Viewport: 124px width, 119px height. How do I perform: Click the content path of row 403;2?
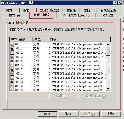tap(77, 78)
